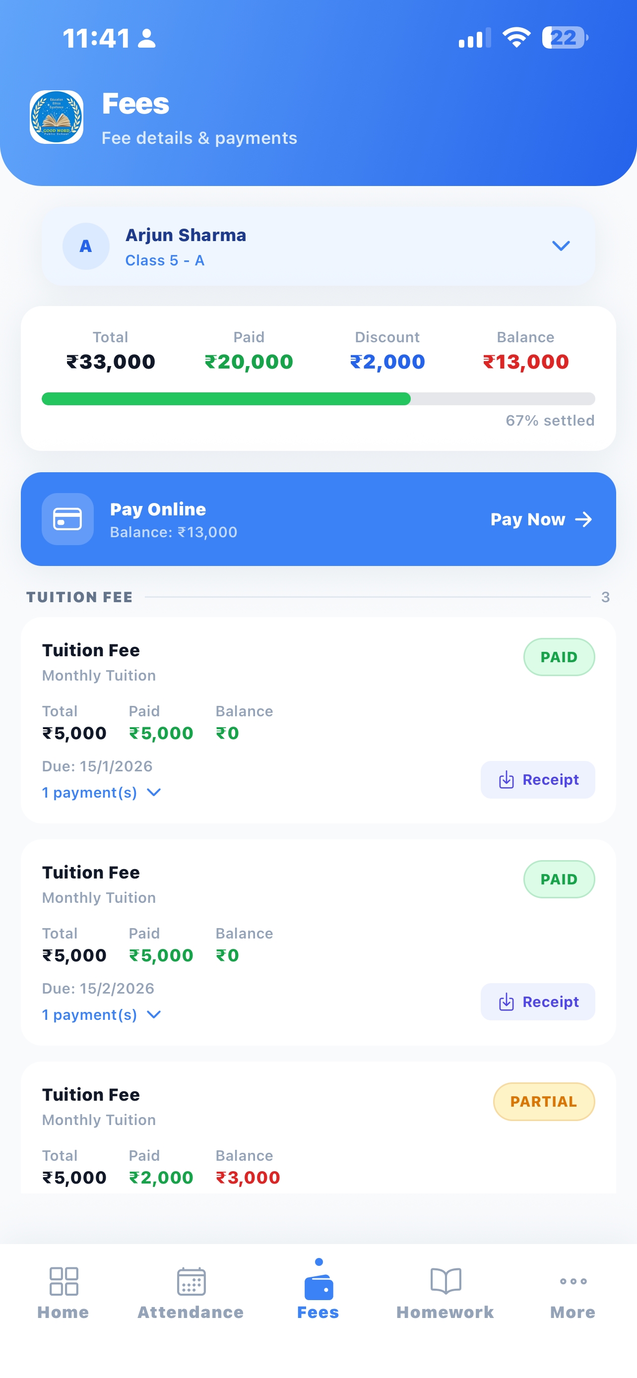637x1378 pixels.
Task: Open the Attendance calendar icon
Action: click(191, 1281)
